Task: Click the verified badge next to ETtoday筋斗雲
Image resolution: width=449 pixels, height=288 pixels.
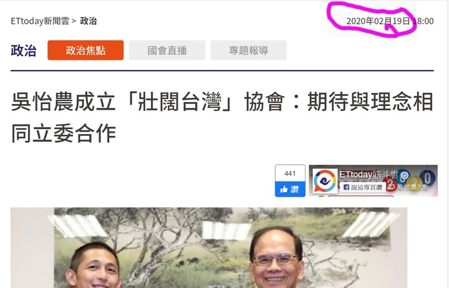Action: coord(404,175)
